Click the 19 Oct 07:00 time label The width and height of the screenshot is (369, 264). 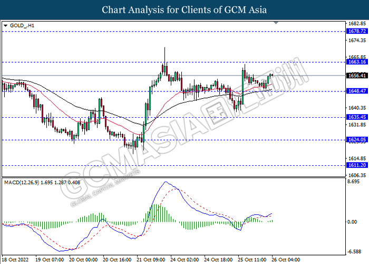(50, 260)
